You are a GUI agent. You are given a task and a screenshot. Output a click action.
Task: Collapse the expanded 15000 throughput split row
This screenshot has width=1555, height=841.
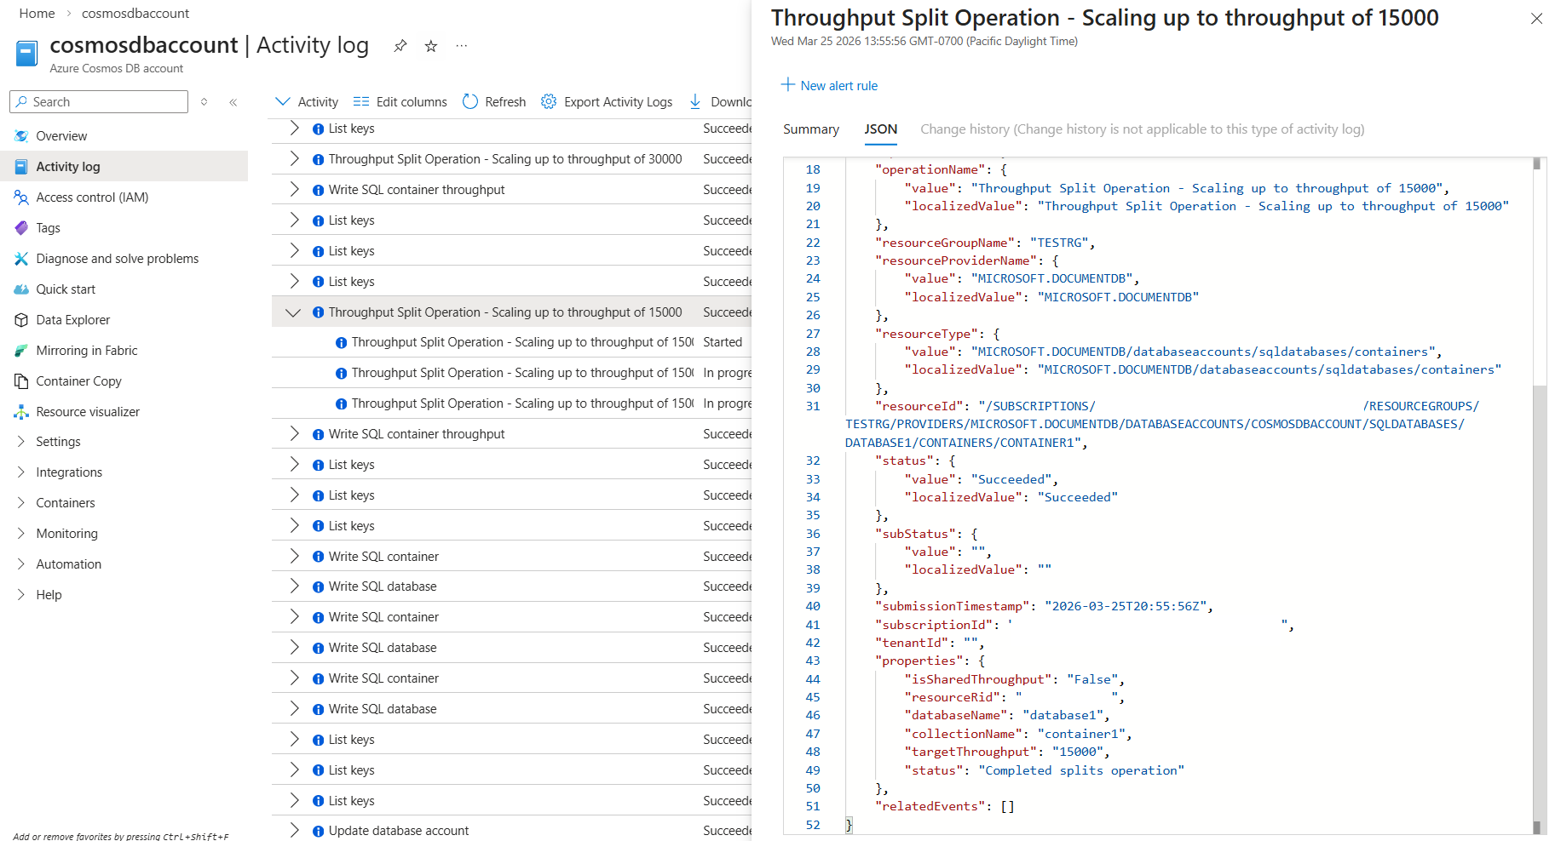(293, 312)
